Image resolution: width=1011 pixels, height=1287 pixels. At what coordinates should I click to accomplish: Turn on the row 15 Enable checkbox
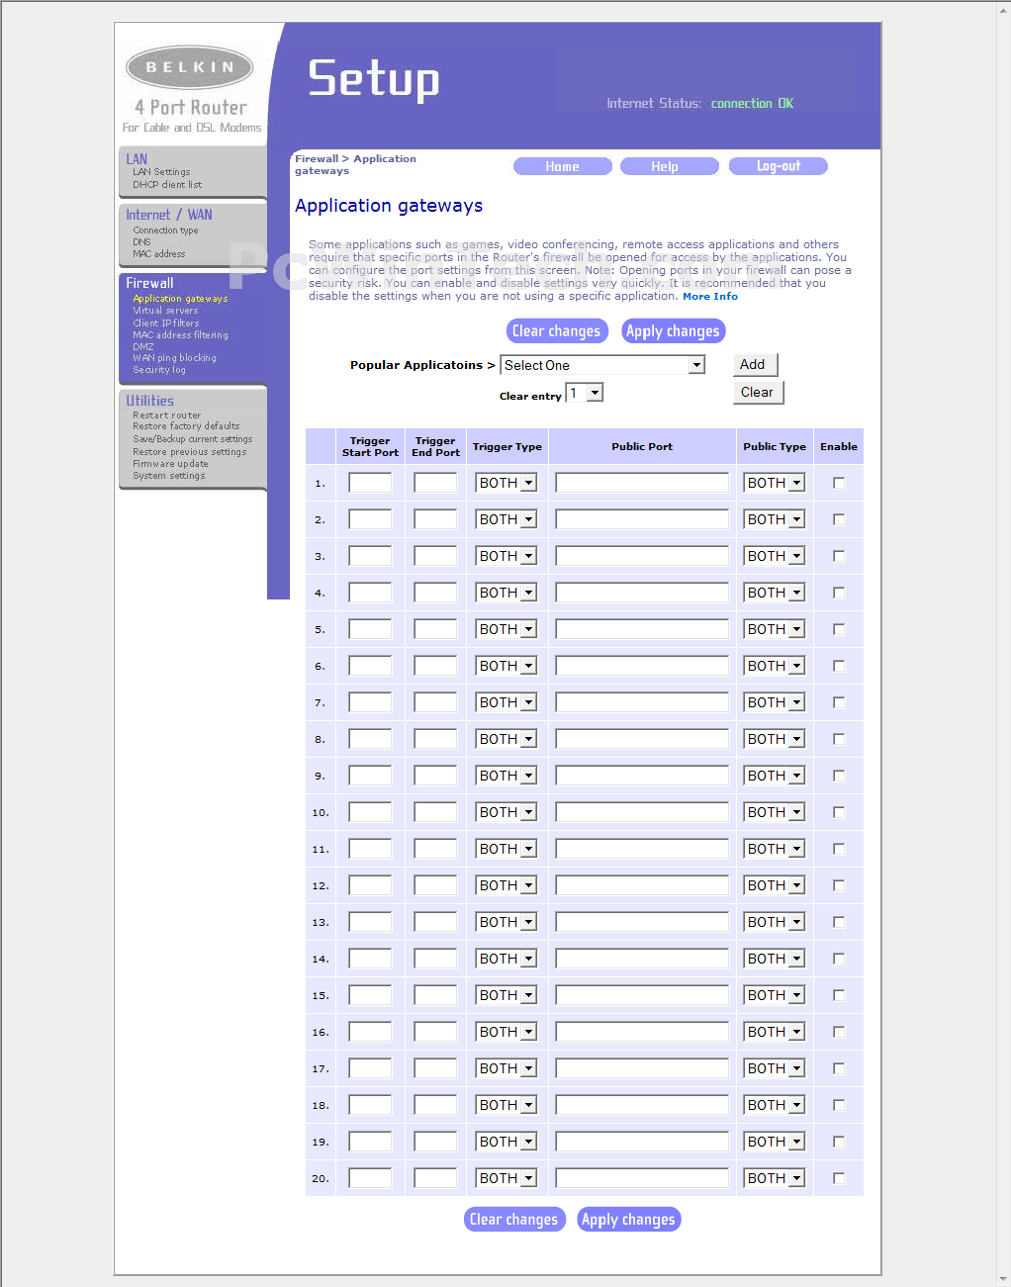point(839,995)
